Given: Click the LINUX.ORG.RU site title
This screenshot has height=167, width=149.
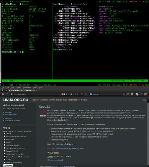Looking at the screenshot, I should (x=15, y=100).
